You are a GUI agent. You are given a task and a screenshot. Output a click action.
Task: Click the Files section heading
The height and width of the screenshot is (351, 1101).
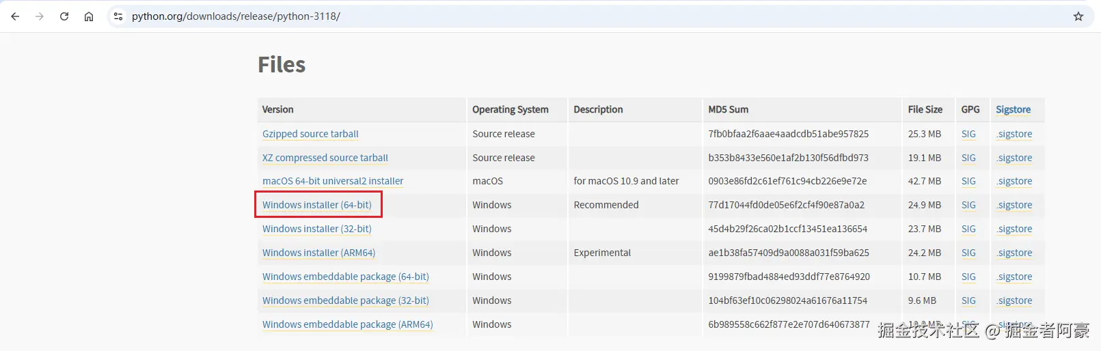coord(282,65)
